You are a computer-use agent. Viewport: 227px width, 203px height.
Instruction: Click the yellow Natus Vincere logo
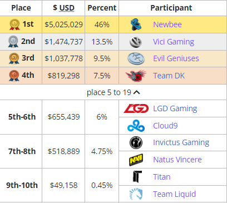pos(136,160)
